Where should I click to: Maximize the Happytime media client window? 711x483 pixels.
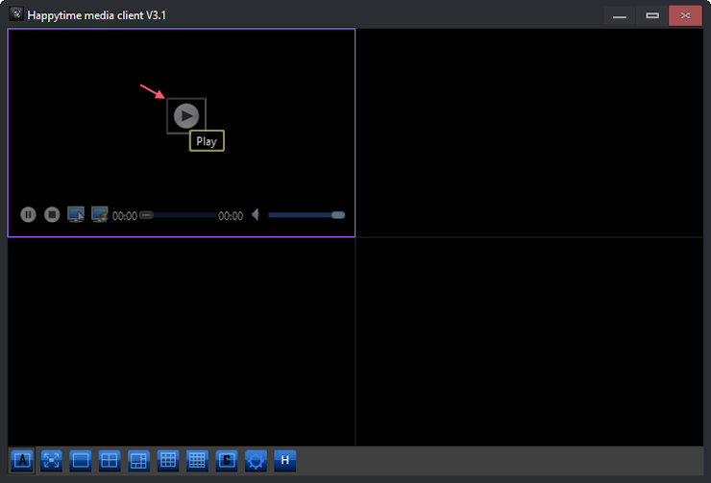652,16
